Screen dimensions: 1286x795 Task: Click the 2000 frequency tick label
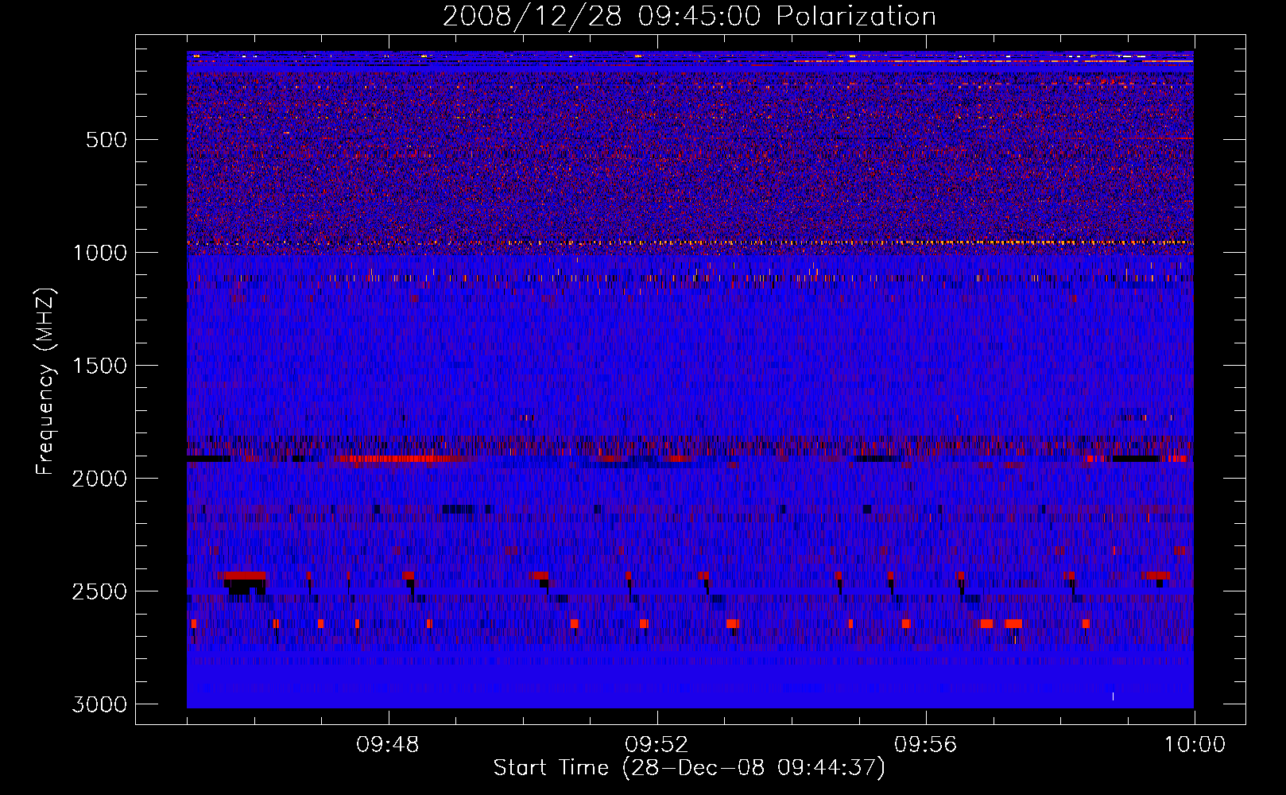[99, 479]
